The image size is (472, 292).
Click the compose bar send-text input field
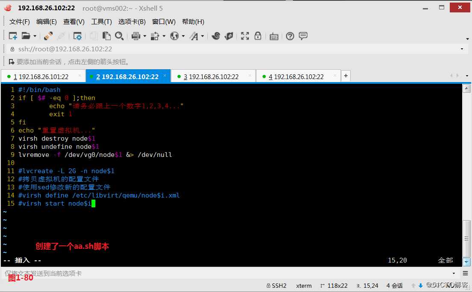(227, 273)
